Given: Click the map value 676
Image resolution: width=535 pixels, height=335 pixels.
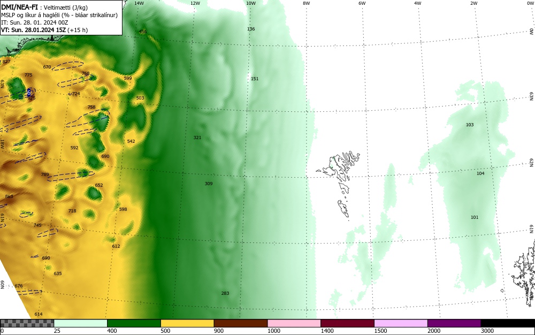Looking at the screenshot, I should click(18, 286).
